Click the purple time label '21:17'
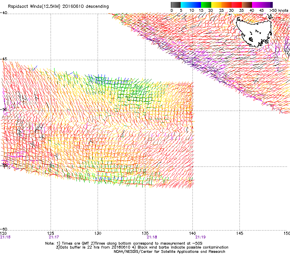 pos(54,237)
